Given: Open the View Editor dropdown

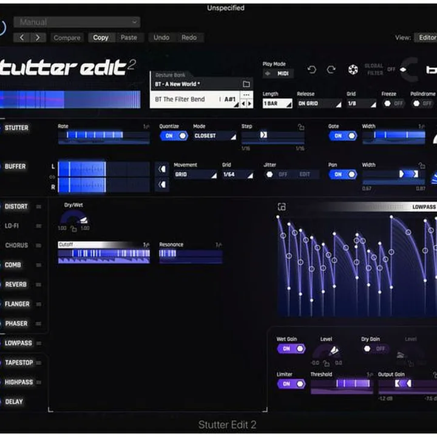Looking at the screenshot, I should click(426, 38).
